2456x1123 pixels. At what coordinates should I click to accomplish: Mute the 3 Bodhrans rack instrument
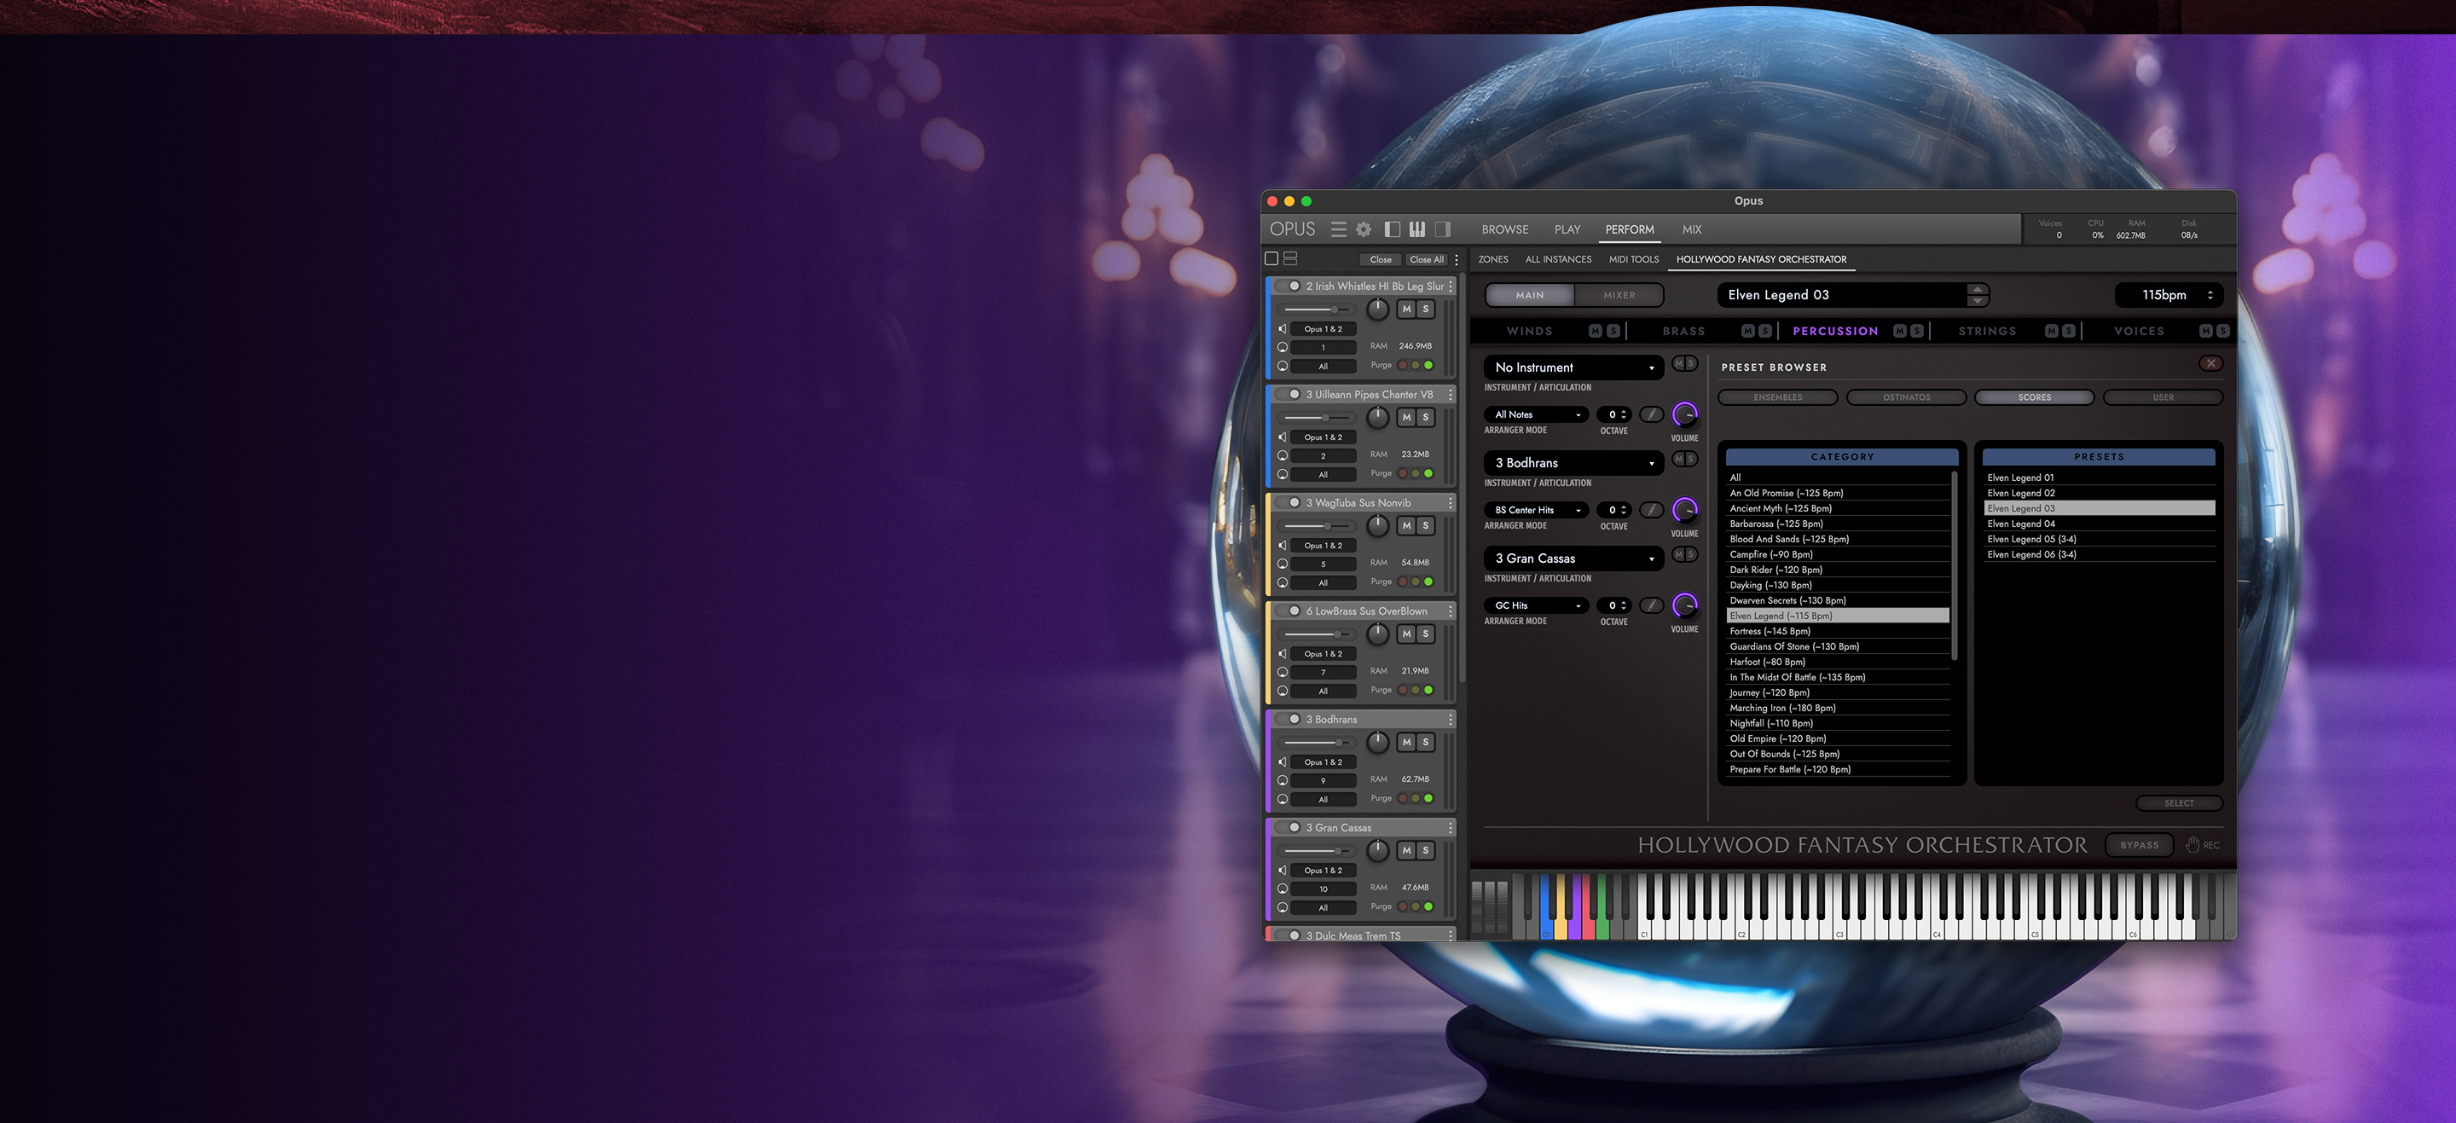click(x=1406, y=742)
